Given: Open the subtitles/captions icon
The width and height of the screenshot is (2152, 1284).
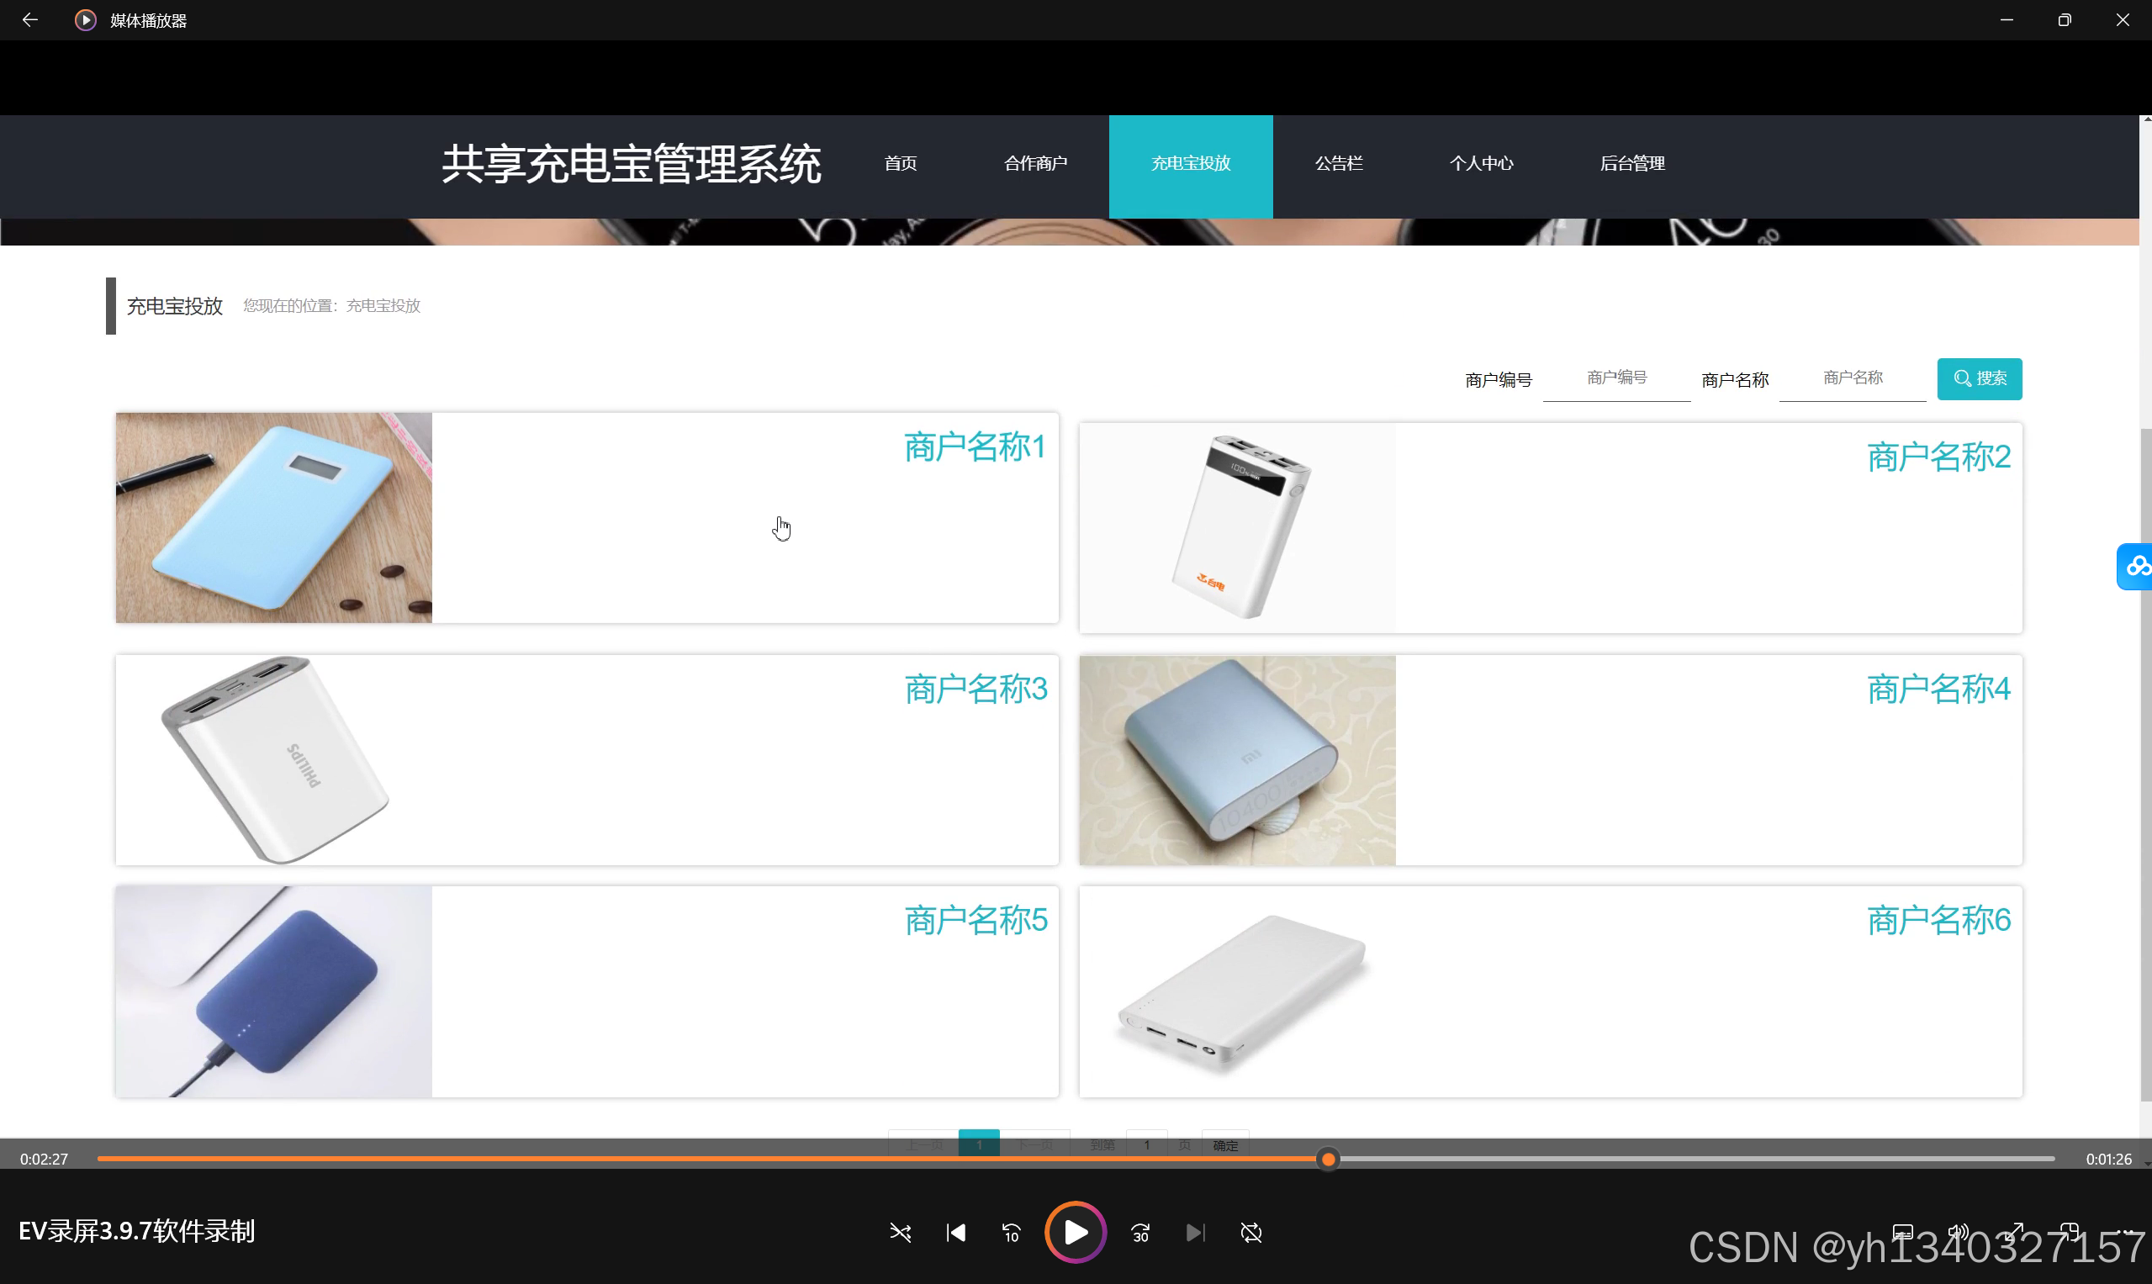Looking at the screenshot, I should click(x=1902, y=1230).
